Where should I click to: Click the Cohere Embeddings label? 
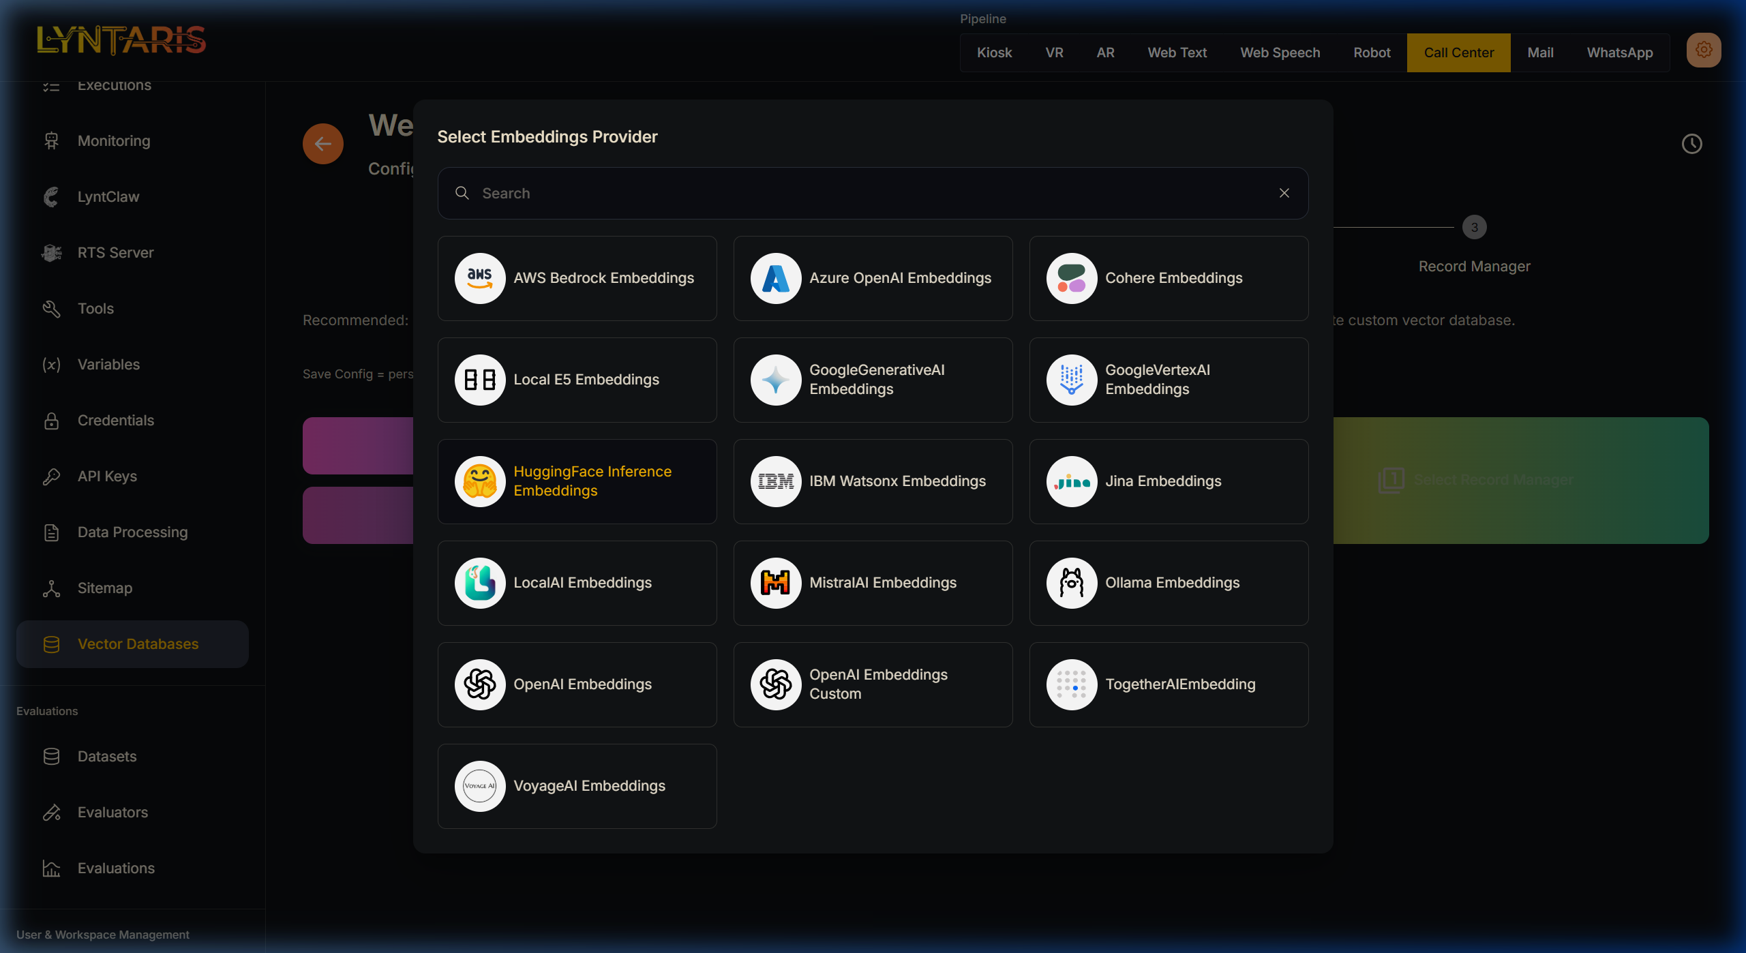point(1174,278)
